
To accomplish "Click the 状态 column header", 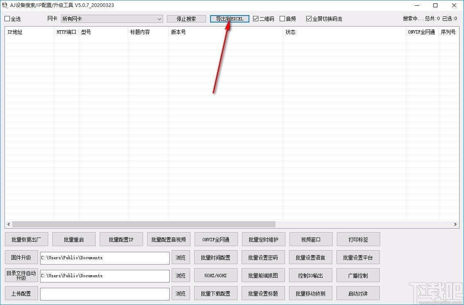I will [x=345, y=32].
